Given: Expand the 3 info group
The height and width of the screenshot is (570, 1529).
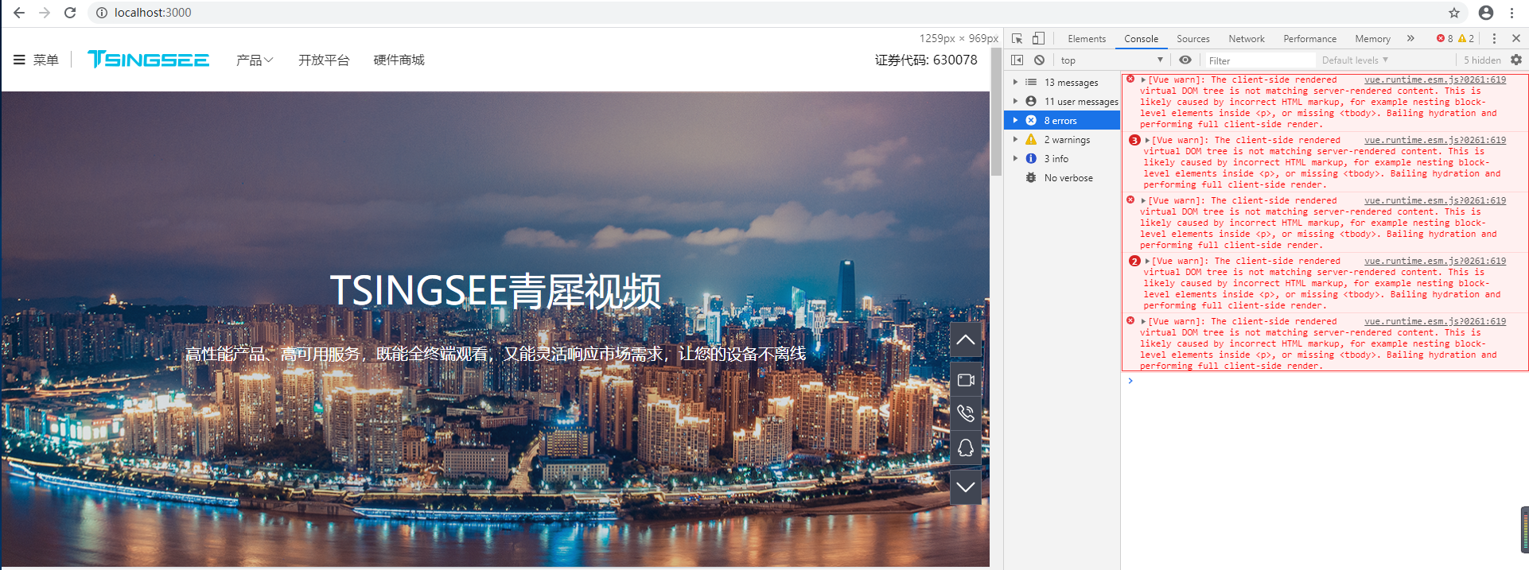Looking at the screenshot, I should (x=1015, y=158).
